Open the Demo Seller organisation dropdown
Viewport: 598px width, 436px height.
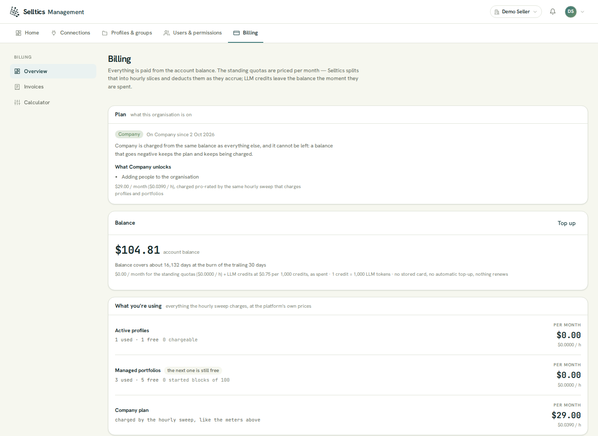[x=516, y=12]
